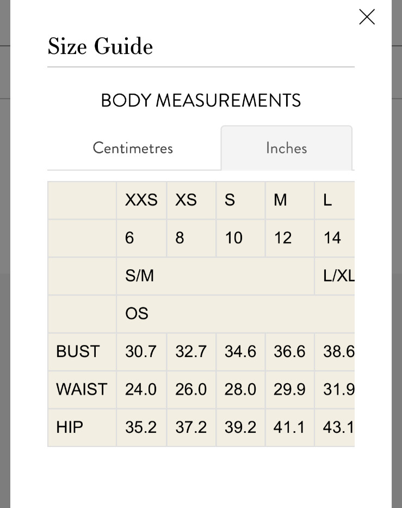This screenshot has width=402, height=508.
Task: Switch to the Centimetres tab
Action: pos(133,148)
